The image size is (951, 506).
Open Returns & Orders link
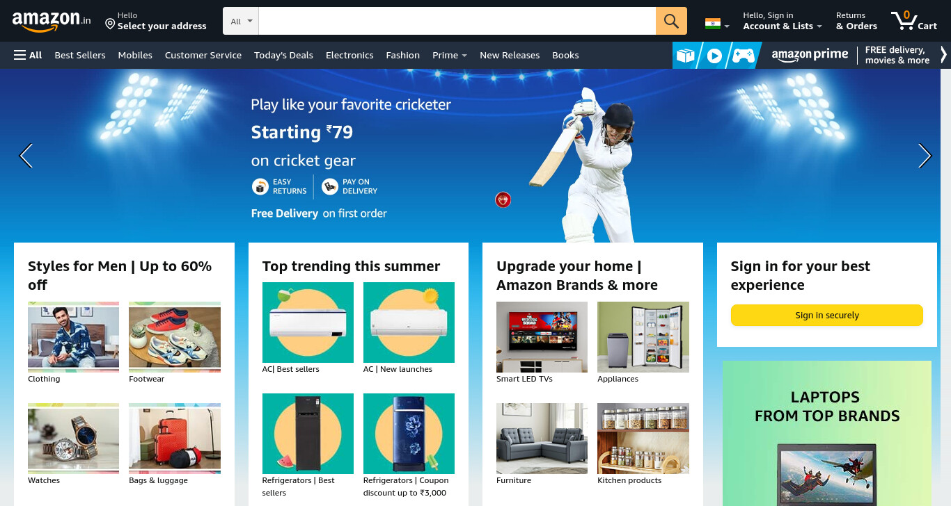pyautogui.click(x=856, y=21)
